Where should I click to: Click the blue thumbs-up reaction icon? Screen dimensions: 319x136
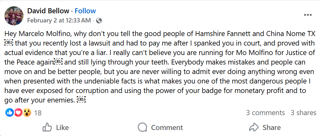(x=10, y=113)
